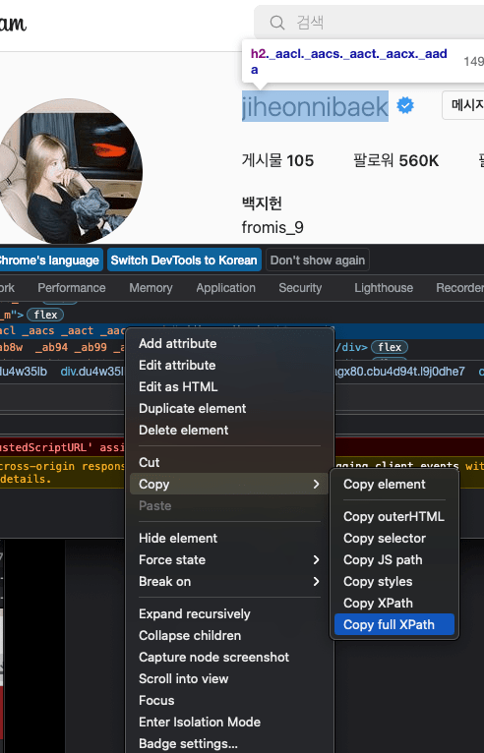Open the 팔로워 560K followers list
Viewport: 484px width, 753px height.
pos(396,160)
